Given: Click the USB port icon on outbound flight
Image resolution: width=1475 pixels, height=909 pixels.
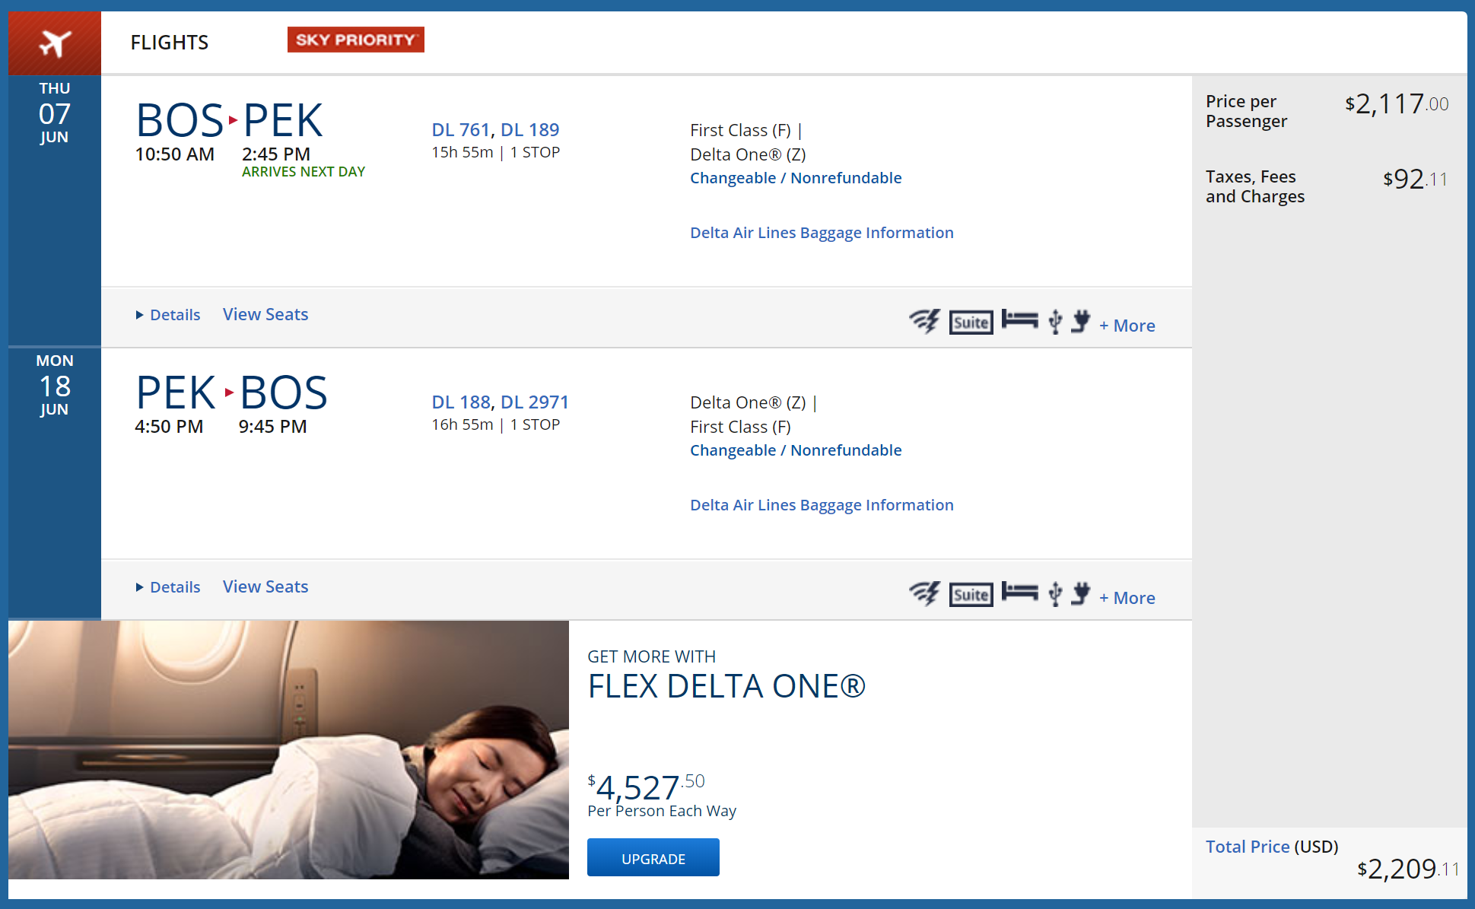Looking at the screenshot, I should 1055,322.
